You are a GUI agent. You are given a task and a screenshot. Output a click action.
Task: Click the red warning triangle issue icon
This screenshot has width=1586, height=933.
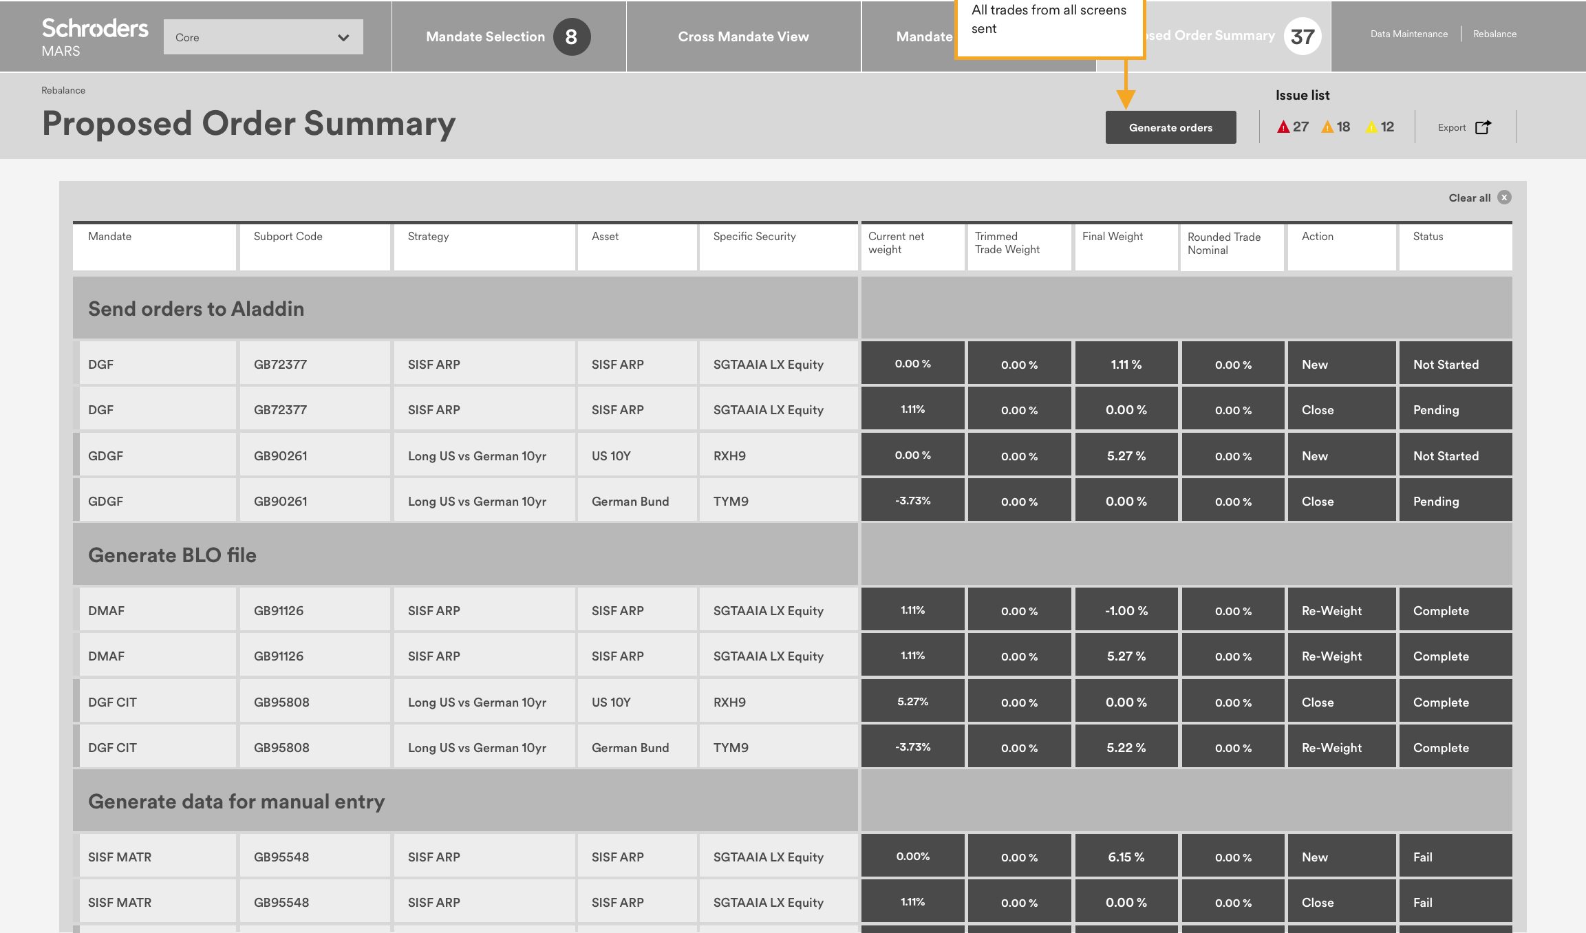coord(1283,127)
